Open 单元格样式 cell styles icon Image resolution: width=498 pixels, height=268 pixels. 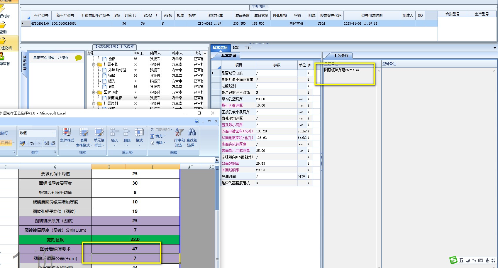click(99, 133)
